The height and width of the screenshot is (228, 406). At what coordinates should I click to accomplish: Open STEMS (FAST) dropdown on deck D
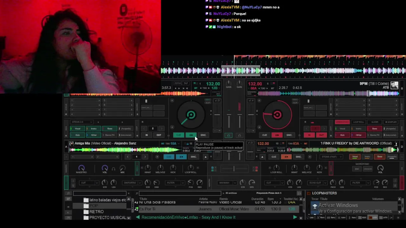pyautogui.click(x=331, y=157)
